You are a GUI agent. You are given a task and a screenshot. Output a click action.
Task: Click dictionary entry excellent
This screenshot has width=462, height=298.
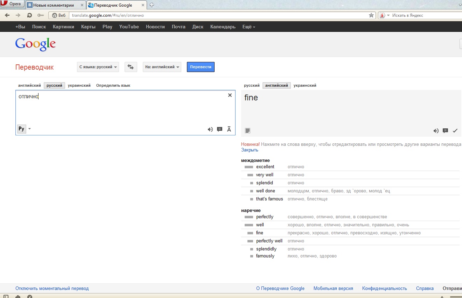point(265,167)
